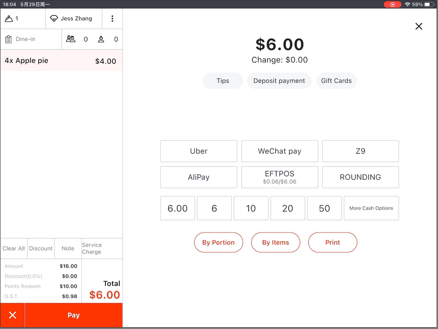
Task: Tap the screen recording indicator in status bar
Action: click(392, 5)
